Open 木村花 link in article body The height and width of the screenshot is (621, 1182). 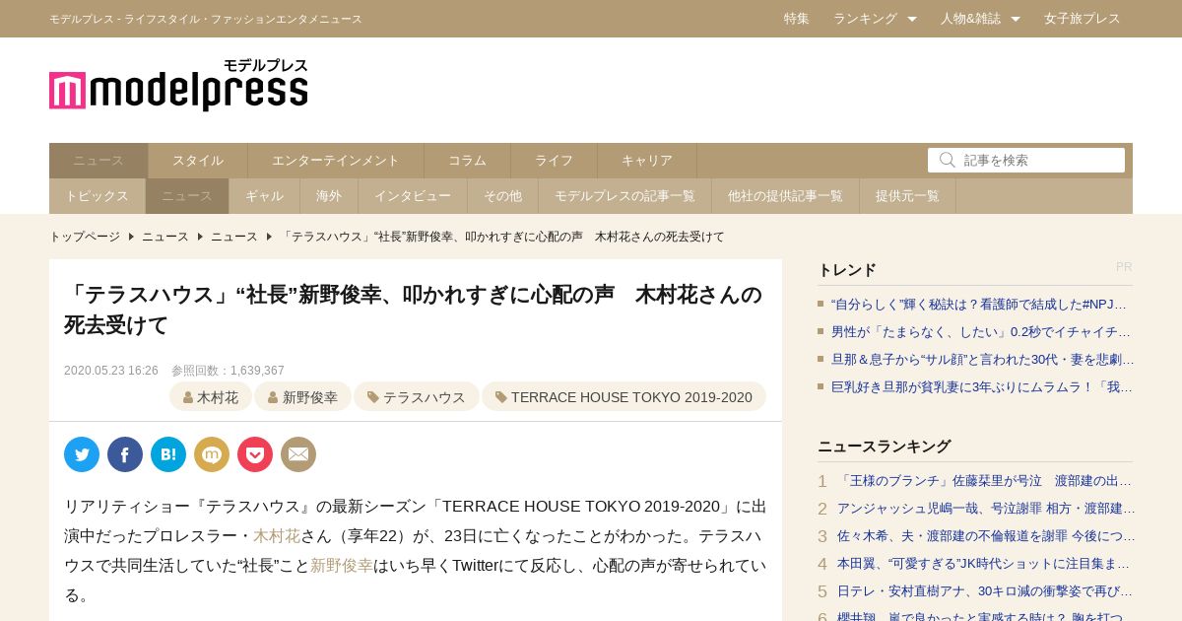coord(277,536)
